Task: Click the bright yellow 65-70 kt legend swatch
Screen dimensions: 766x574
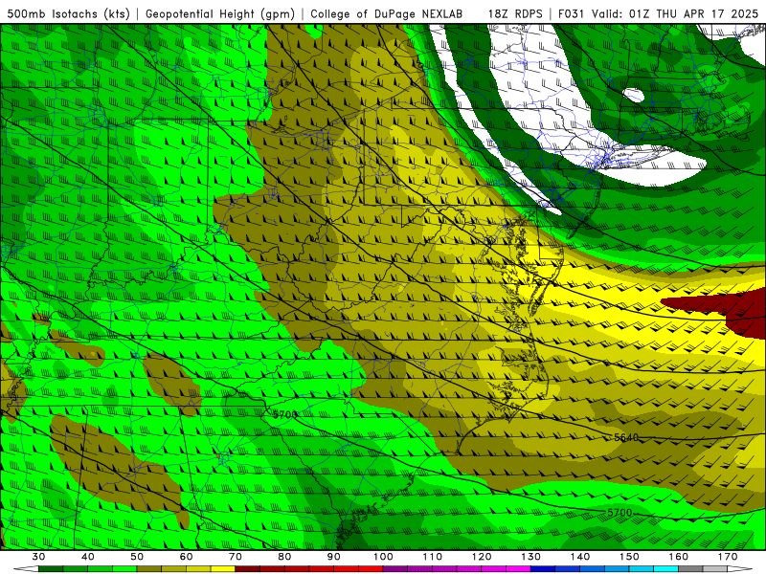Action: pyautogui.click(x=223, y=569)
